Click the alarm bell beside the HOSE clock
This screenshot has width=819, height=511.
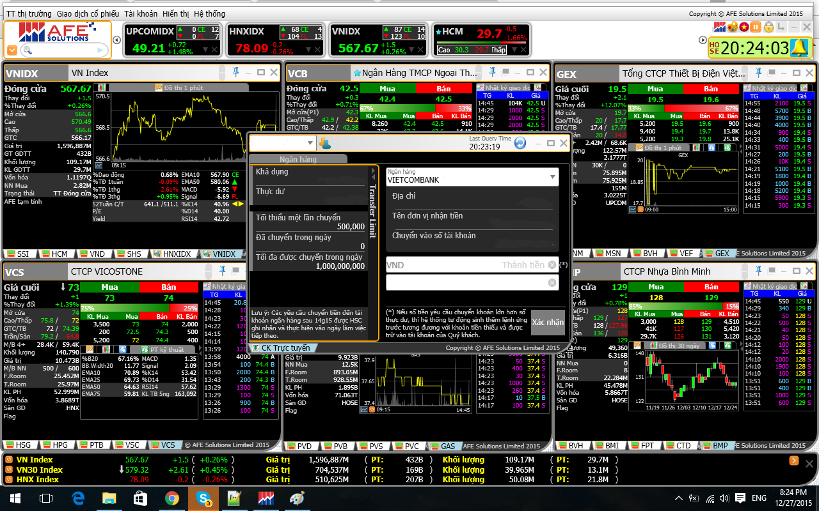(799, 48)
